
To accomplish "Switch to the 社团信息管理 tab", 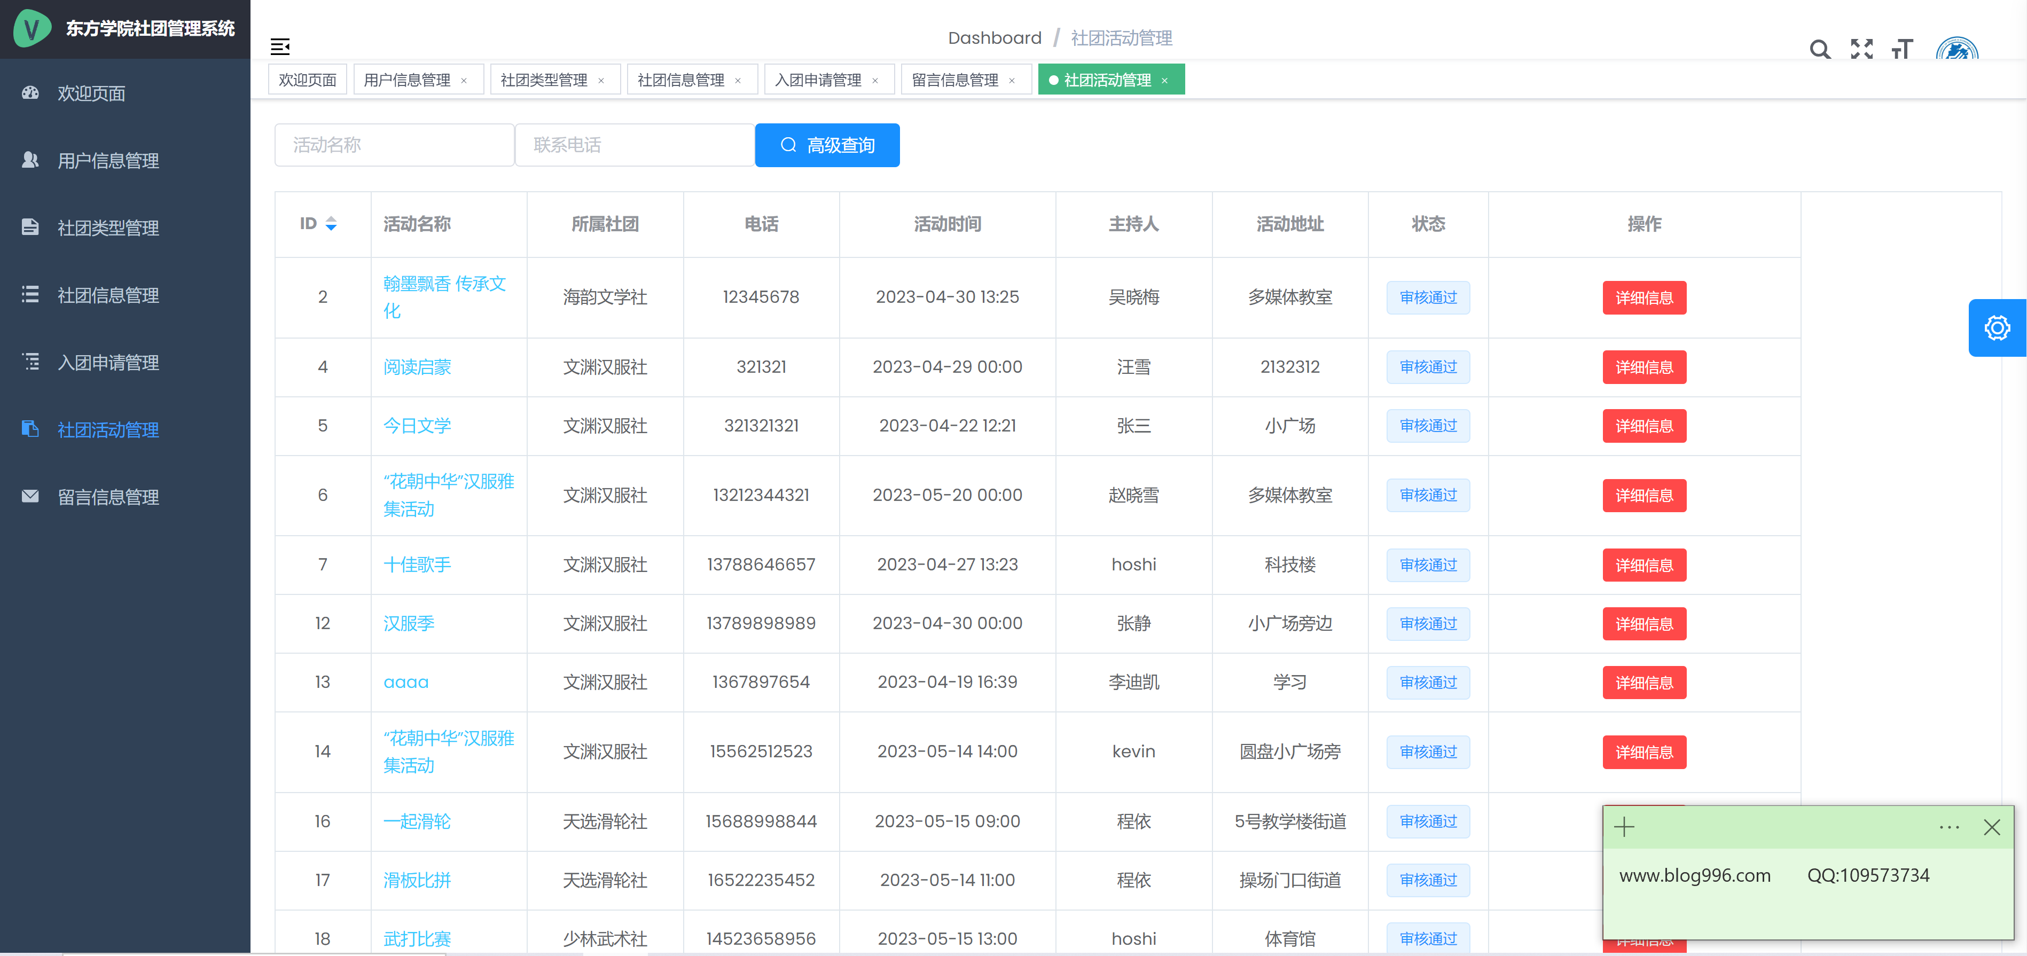I will click(680, 79).
